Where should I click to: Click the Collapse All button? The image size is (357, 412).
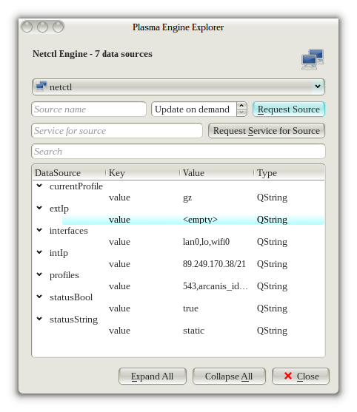[x=229, y=376]
